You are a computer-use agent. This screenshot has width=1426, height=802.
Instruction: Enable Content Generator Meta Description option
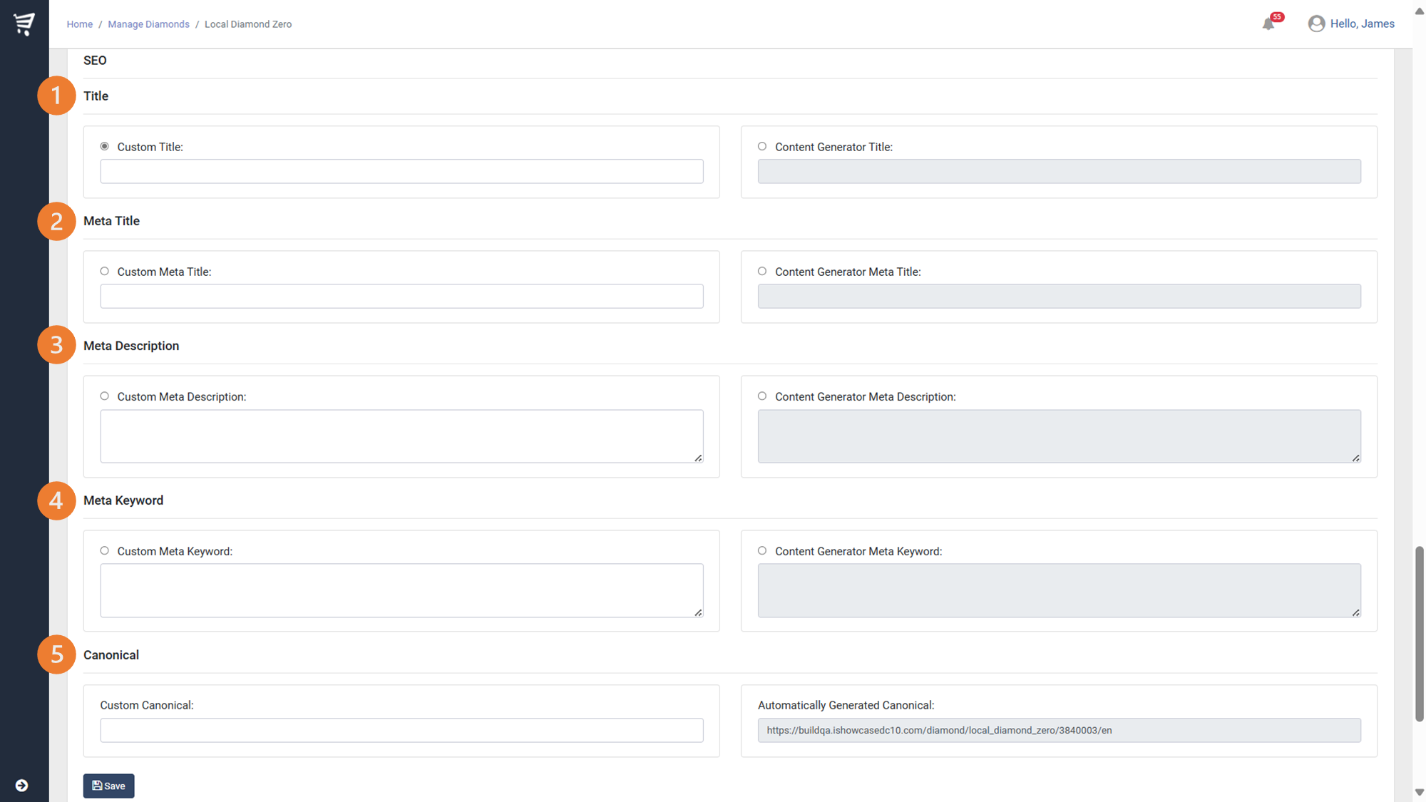[x=762, y=396]
